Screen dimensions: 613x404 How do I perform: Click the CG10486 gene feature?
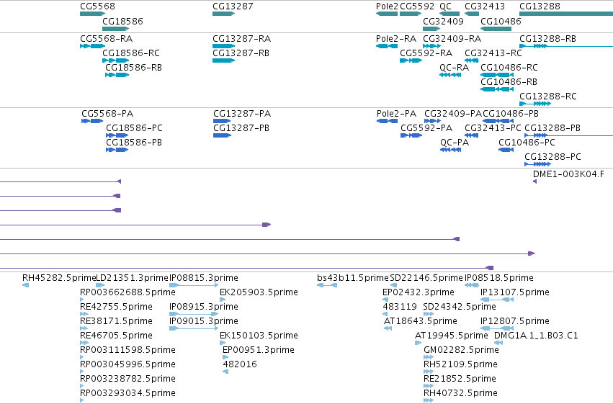496,29
